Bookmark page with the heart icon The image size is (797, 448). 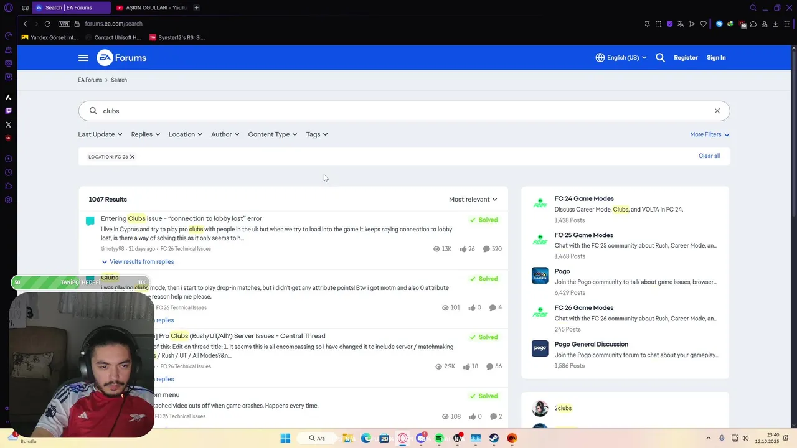703,24
